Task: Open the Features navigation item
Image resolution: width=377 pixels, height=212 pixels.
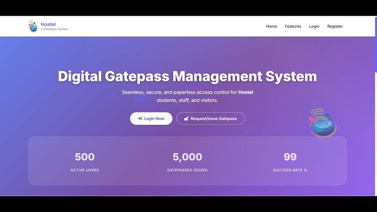Action: coord(293,26)
